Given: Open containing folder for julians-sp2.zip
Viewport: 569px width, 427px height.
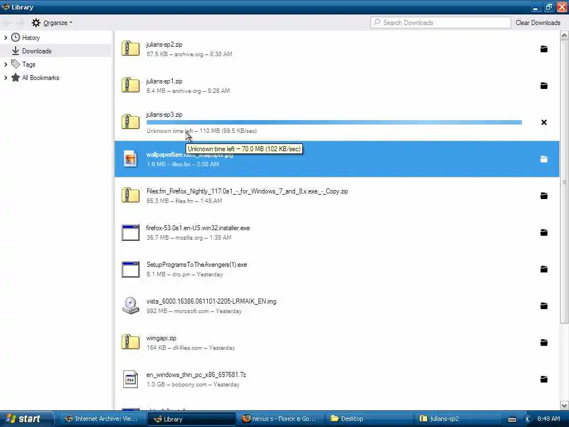Looking at the screenshot, I should click(x=543, y=49).
